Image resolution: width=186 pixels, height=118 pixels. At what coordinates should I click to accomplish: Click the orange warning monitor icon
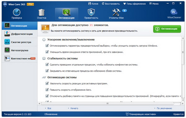pos(45,29)
